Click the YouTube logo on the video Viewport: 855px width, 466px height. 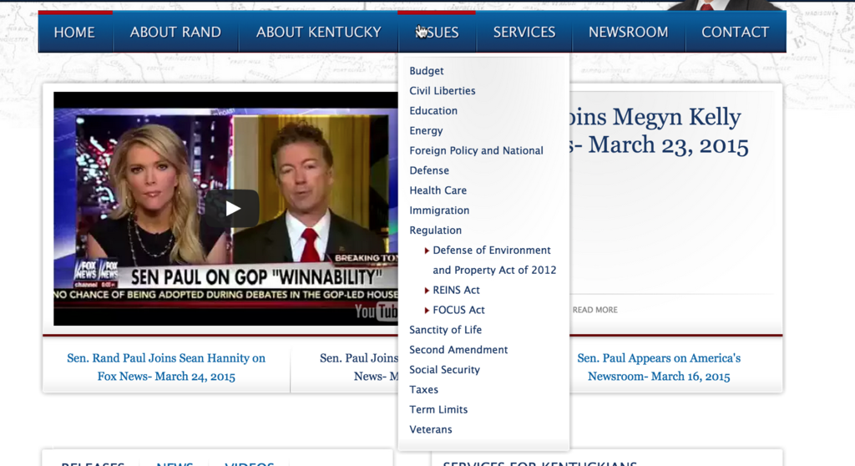pos(377,312)
